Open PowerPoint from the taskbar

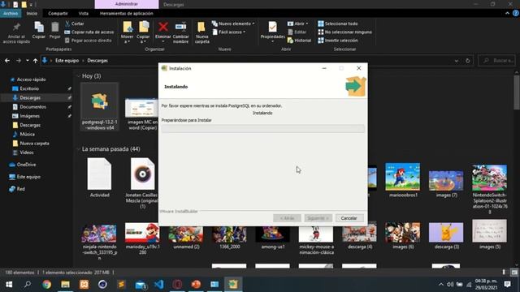tap(196, 285)
